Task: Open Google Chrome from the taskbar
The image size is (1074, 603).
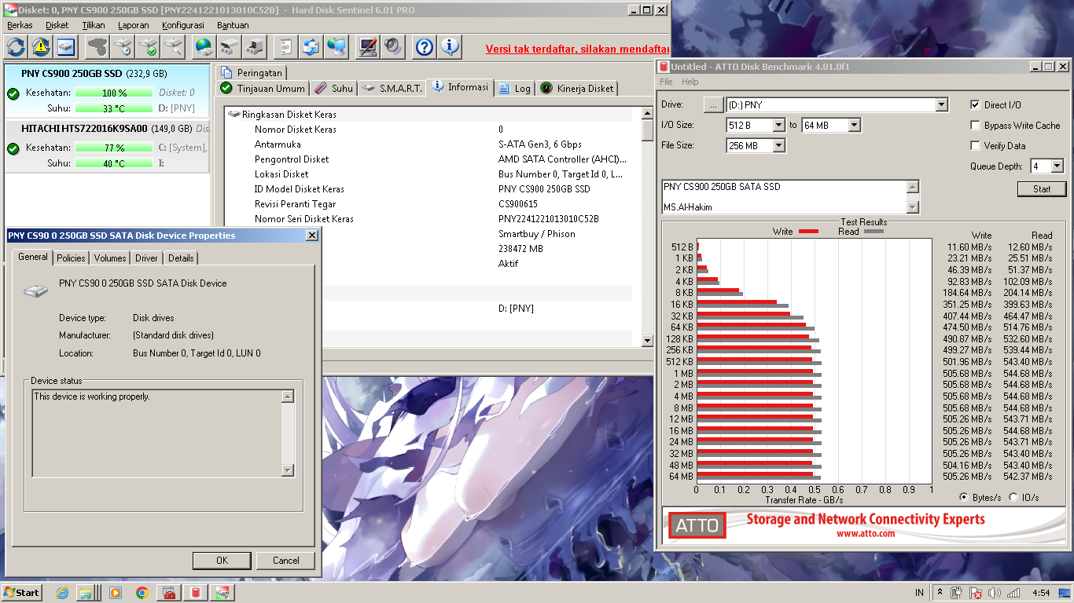Action: pyautogui.click(x=142, y=593)
